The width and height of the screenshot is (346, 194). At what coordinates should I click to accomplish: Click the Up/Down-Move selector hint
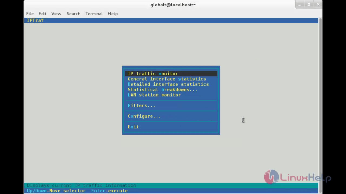pos(56,191)
